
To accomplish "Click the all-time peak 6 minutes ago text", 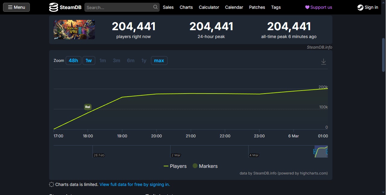I will pyautogui.click(x=289, y=37).
